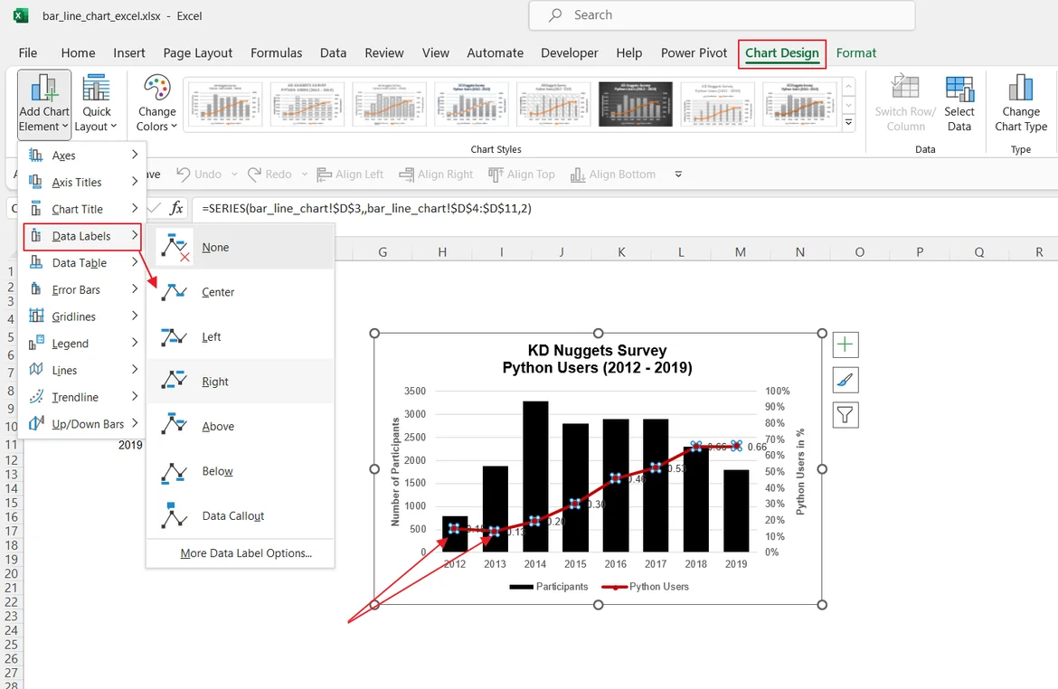
Task: Click the Chart Styles paintbrush button
Action: [x=845, y=380]
